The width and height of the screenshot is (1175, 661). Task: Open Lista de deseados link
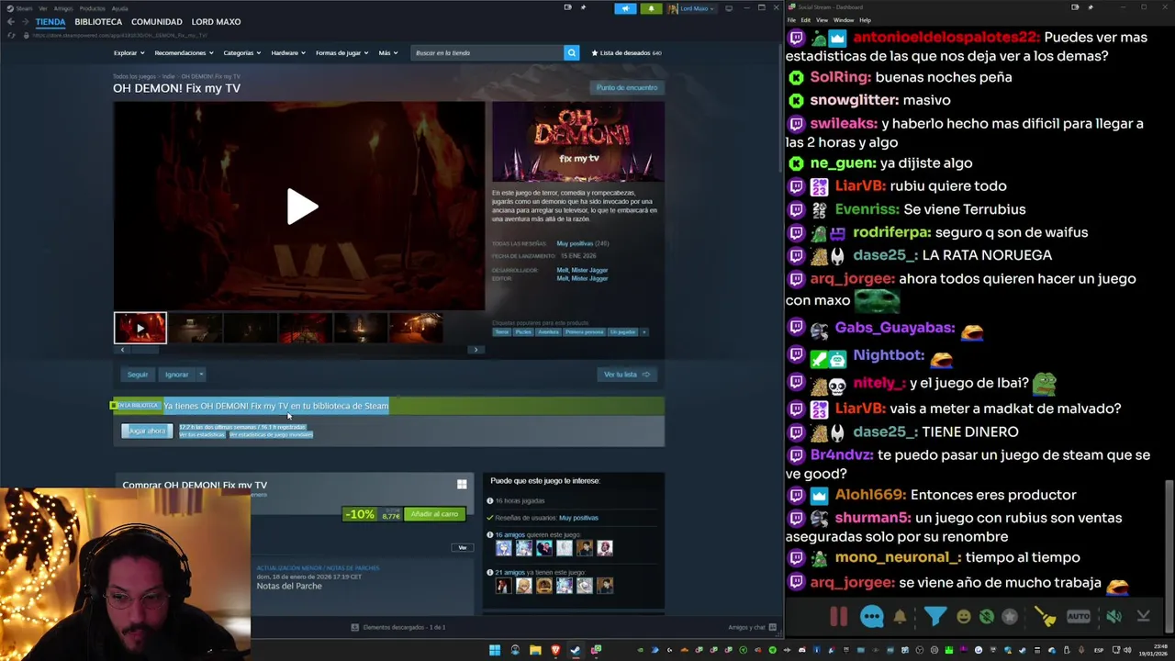pos(626,53)
